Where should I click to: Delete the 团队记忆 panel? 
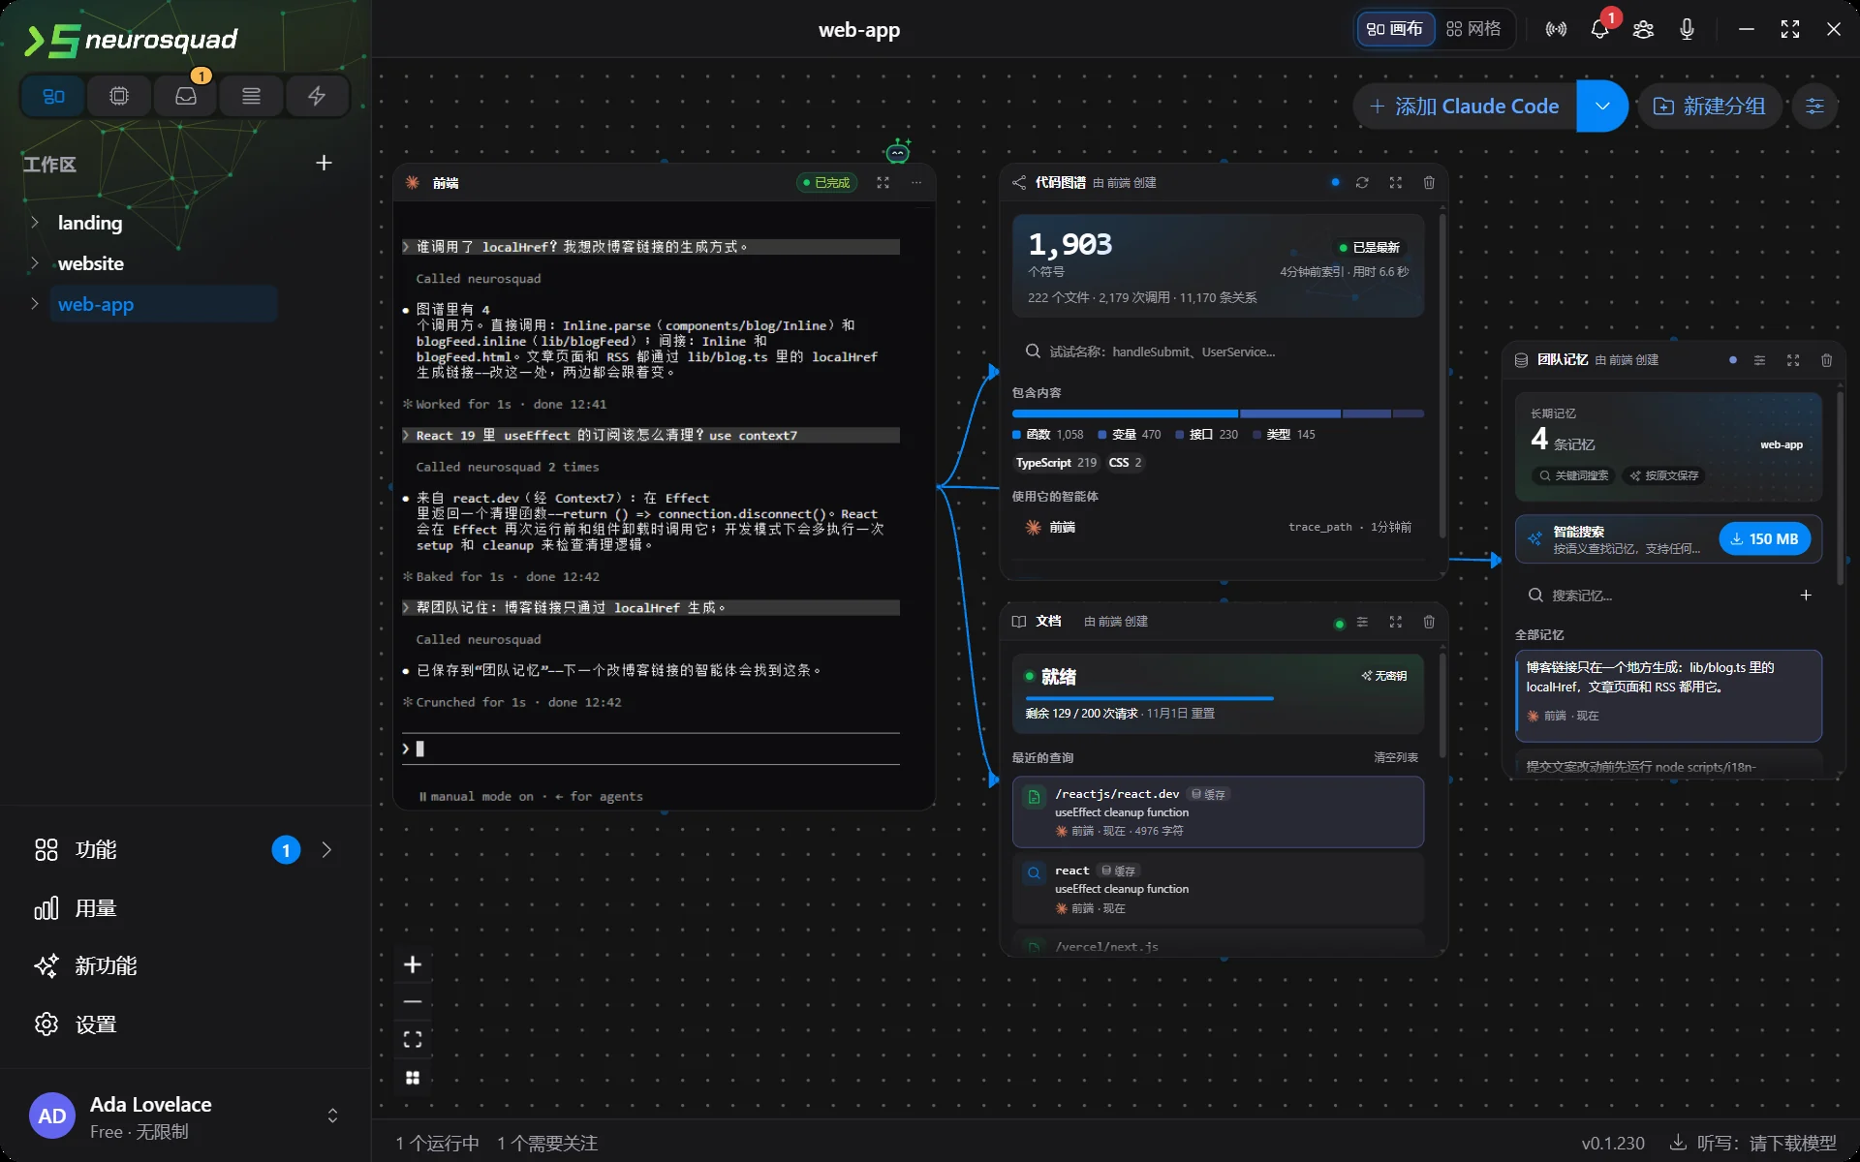pos(1826,360)
